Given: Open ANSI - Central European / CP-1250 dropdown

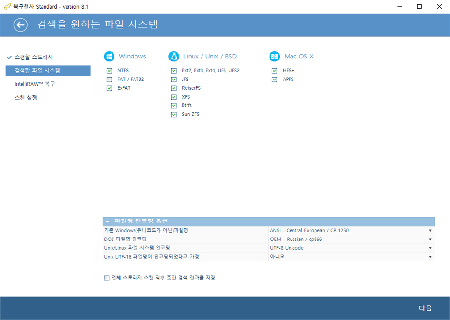Looking at the screenshot, I should click(352, 231).
